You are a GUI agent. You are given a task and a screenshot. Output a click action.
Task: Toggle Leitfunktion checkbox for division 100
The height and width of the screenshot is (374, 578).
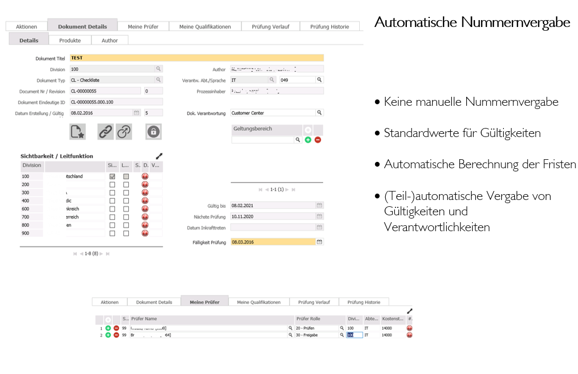click(126, 177)
